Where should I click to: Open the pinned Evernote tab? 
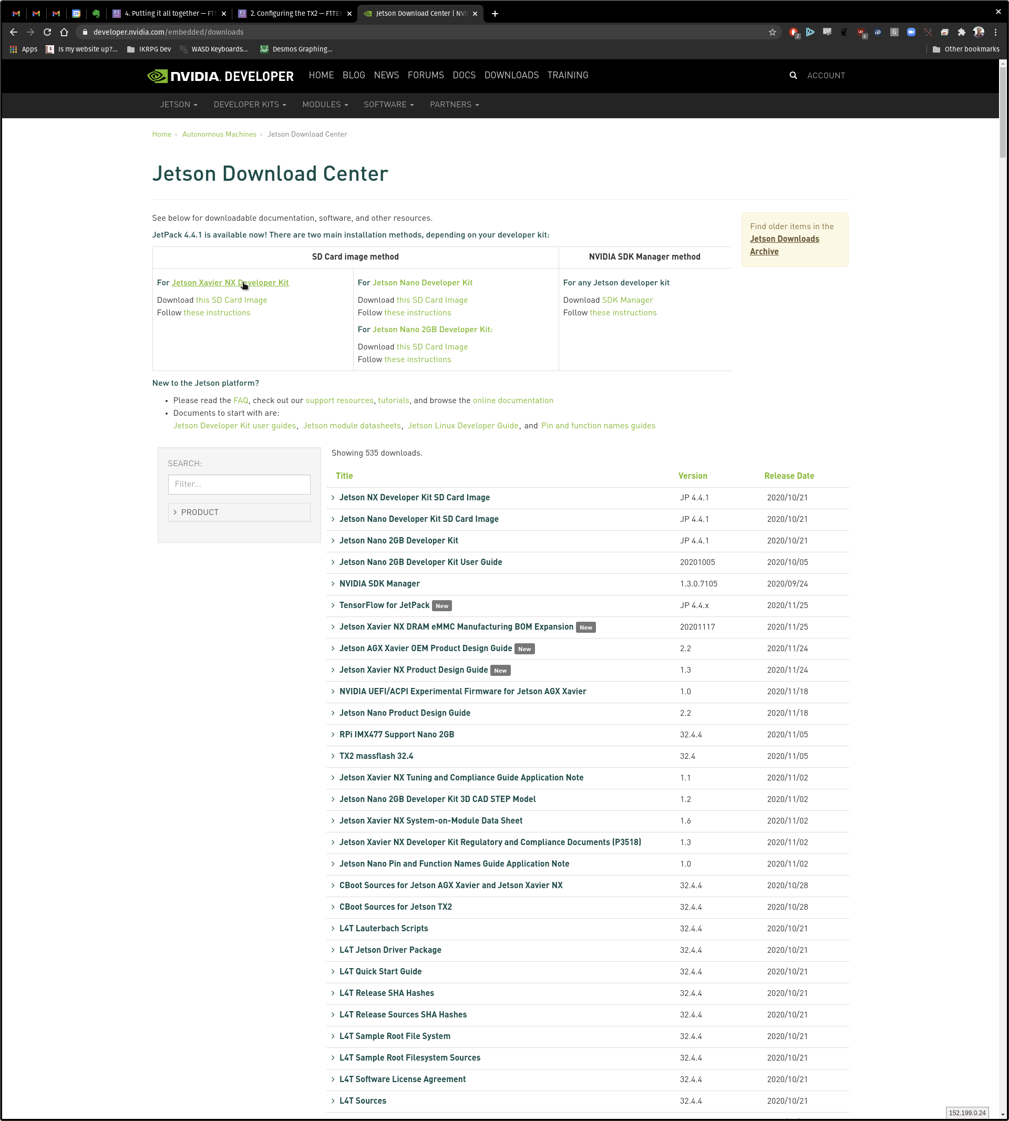(96, 13)
